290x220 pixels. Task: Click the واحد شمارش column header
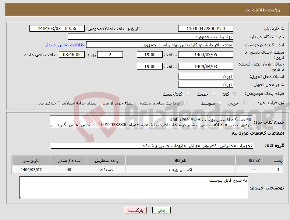coord(107,161)
